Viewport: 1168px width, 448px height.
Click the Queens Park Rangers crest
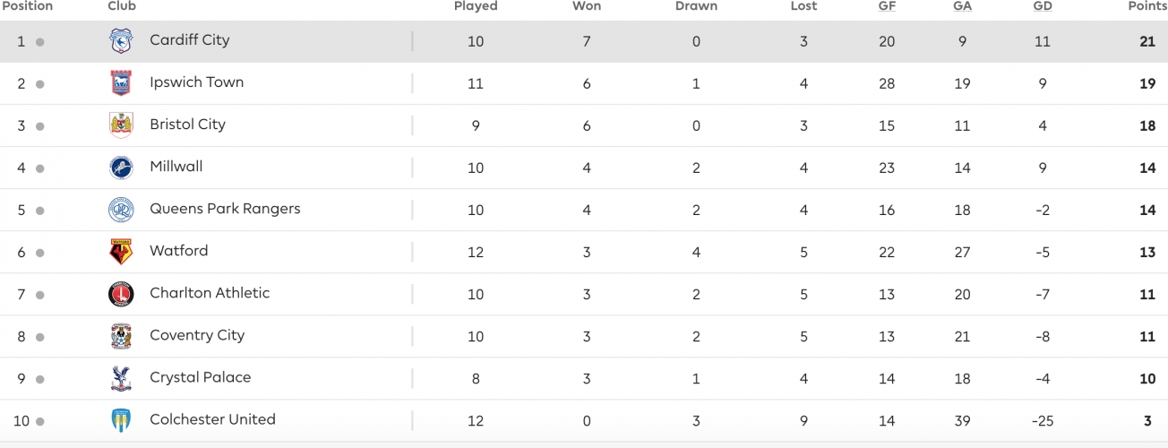[x=121, y=210]
